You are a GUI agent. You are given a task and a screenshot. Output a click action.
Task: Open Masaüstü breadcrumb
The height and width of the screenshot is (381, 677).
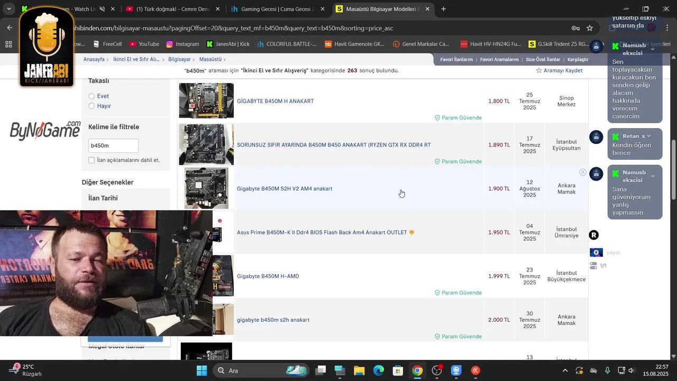[x=211, y=59]
